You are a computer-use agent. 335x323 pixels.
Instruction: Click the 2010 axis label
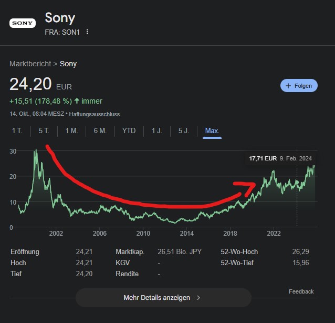coord(143,233)
